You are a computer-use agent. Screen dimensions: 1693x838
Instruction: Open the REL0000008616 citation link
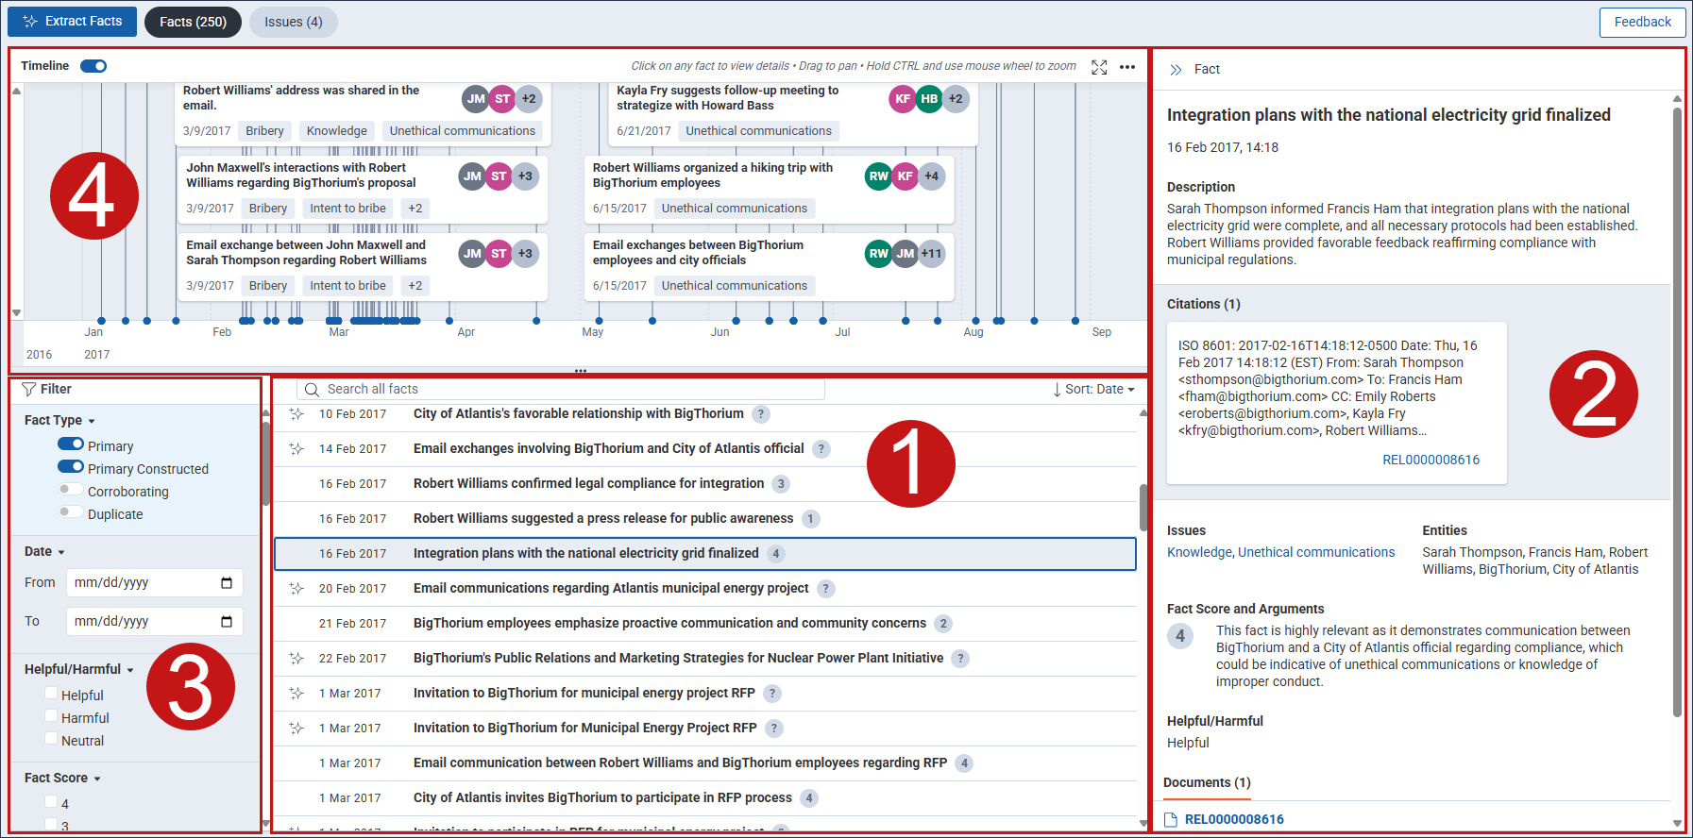pyautogui.click(x=1431, y=460)
